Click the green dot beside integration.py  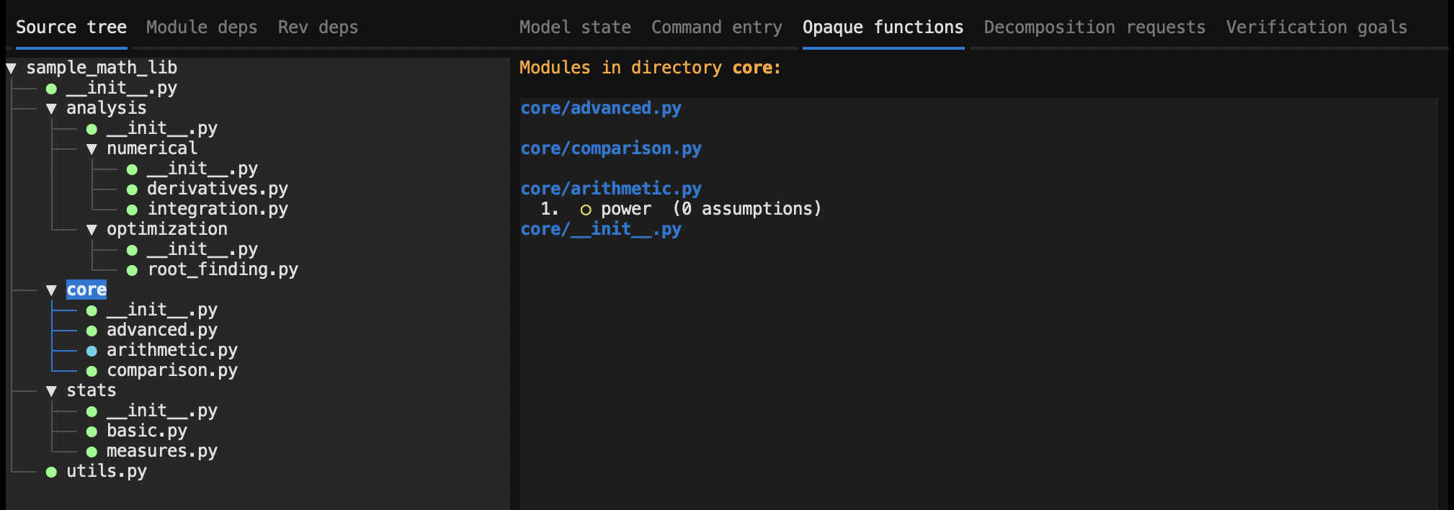point(132,210)
